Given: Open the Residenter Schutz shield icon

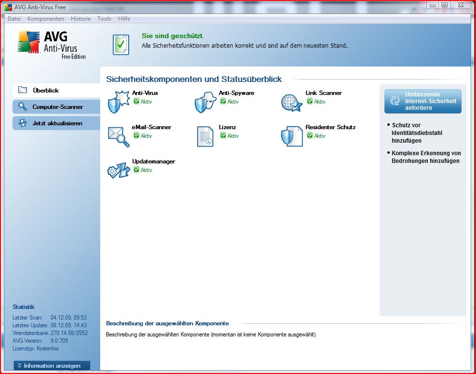Looking at the screenshot, I should point(292,136).
